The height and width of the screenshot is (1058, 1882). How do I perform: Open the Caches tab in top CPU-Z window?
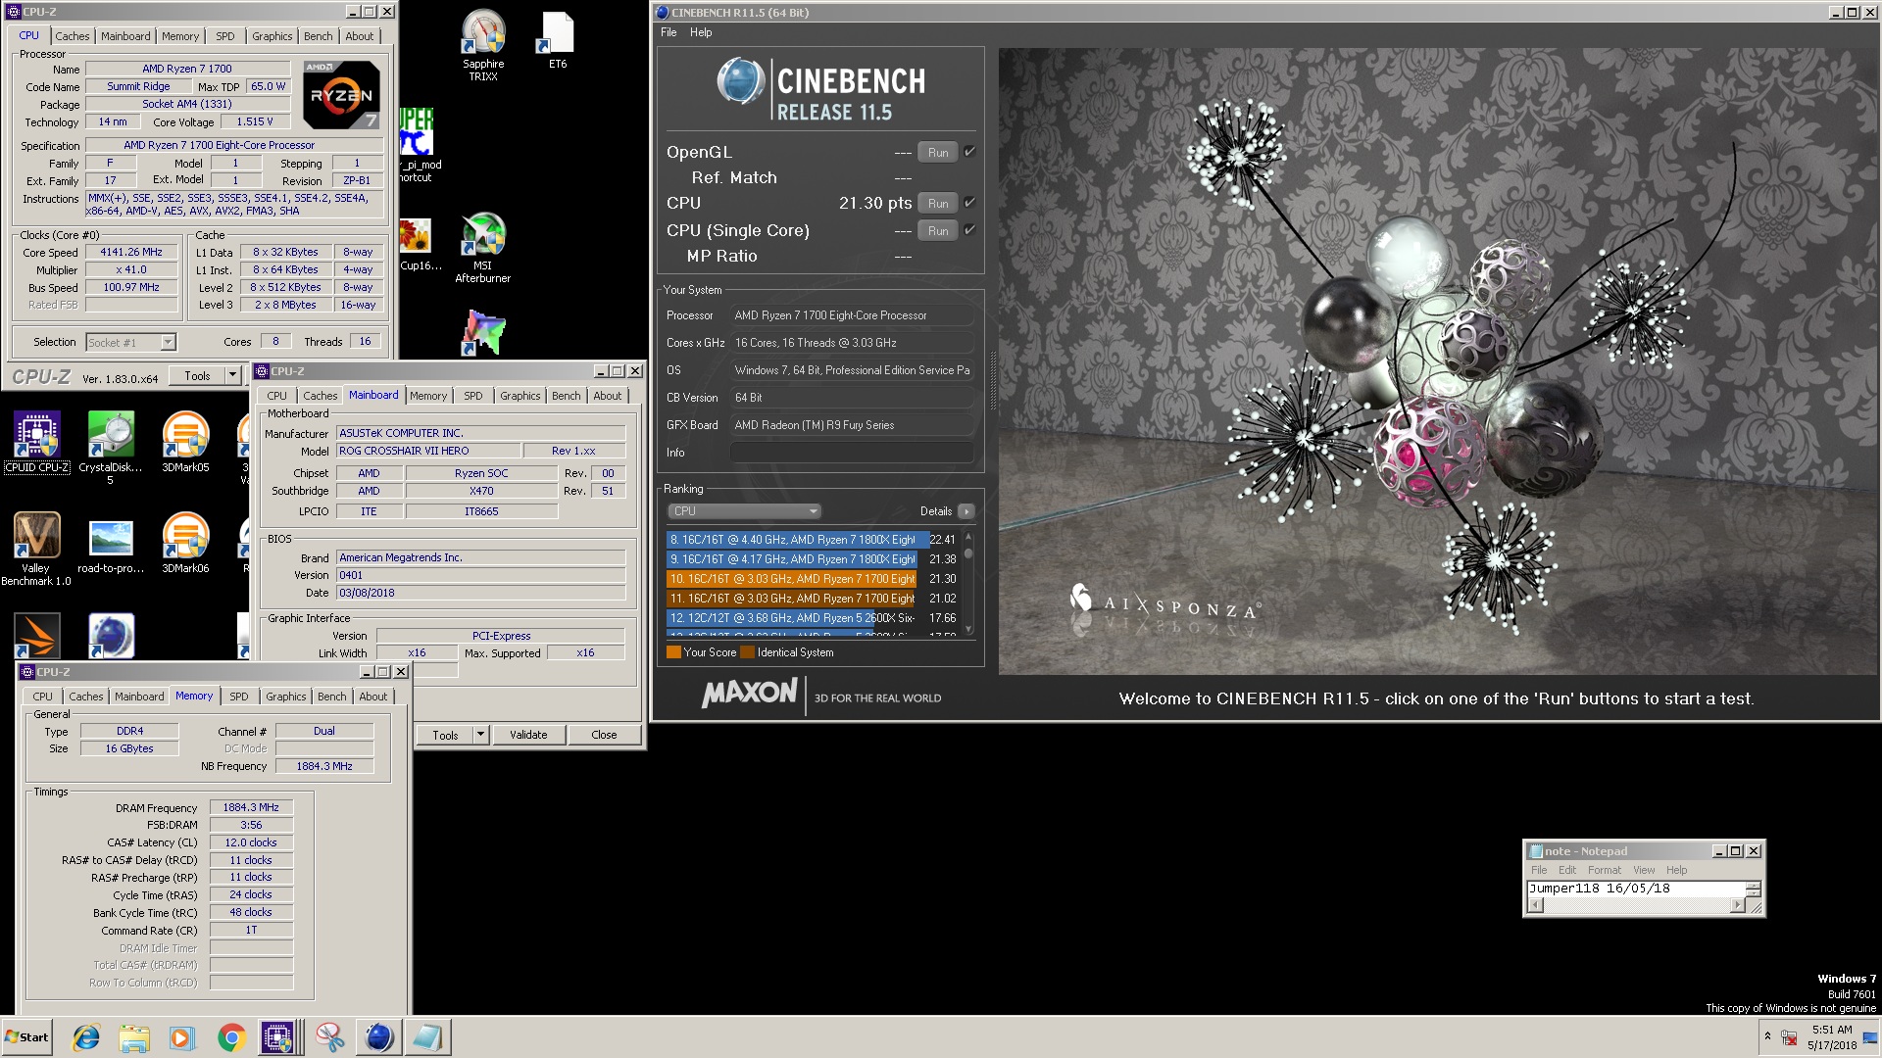[72, 36]
